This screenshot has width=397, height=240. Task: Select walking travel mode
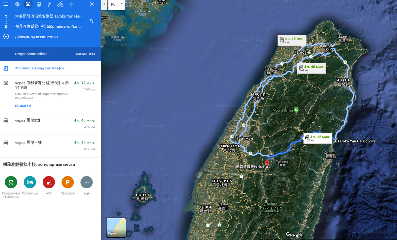coord(49,4)
